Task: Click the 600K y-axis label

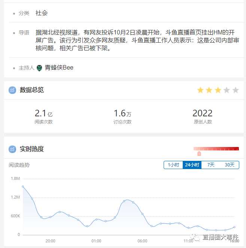Action: (15, 216)
